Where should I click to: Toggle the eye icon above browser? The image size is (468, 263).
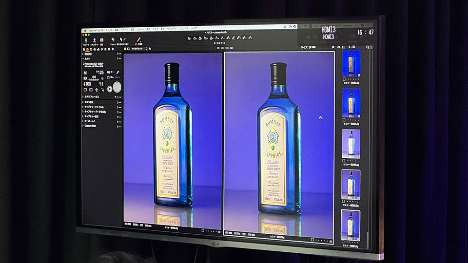(x=338, y=47)
